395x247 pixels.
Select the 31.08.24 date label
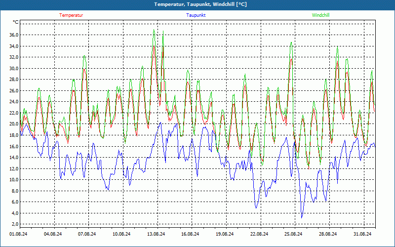coord(362,234)
